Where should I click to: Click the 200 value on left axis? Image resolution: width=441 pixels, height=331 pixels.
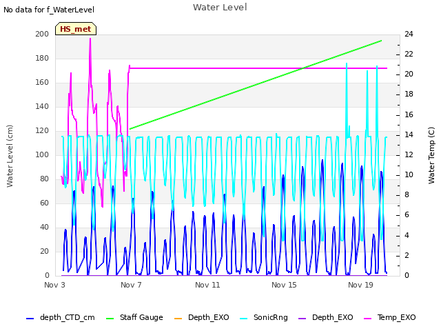[42, 34]
